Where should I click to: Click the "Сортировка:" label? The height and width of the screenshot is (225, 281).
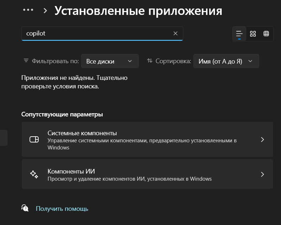click(173, 61)
